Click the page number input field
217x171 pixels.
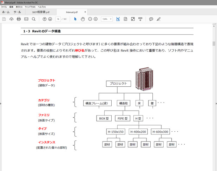[x=58, y=19]
